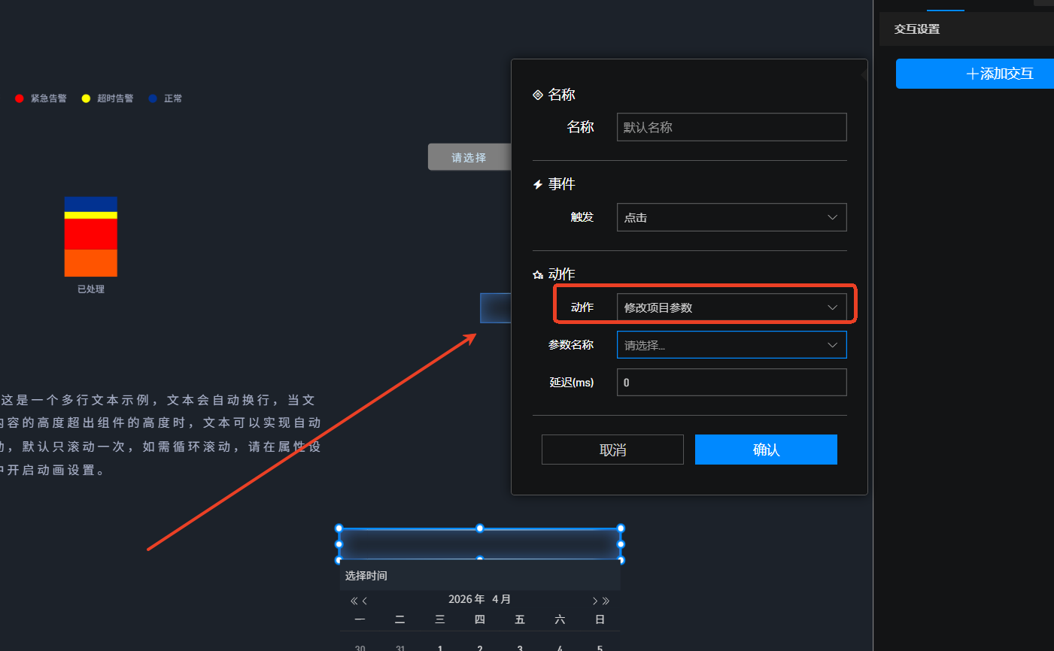Go to previous year in calendar
The height and width of the screenshot is (651, 1054).
point(354,601)
